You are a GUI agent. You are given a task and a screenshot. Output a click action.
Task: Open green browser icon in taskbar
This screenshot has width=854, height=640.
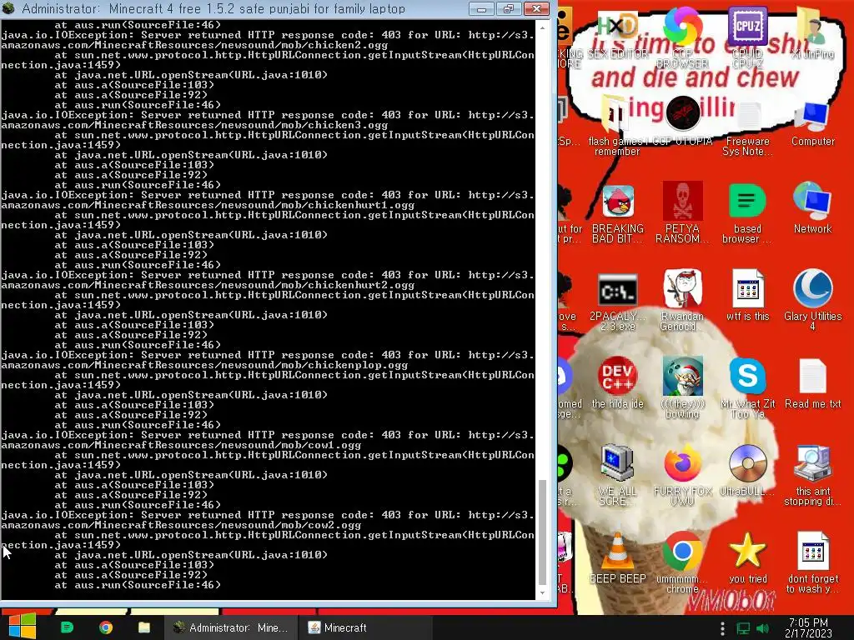67,627
